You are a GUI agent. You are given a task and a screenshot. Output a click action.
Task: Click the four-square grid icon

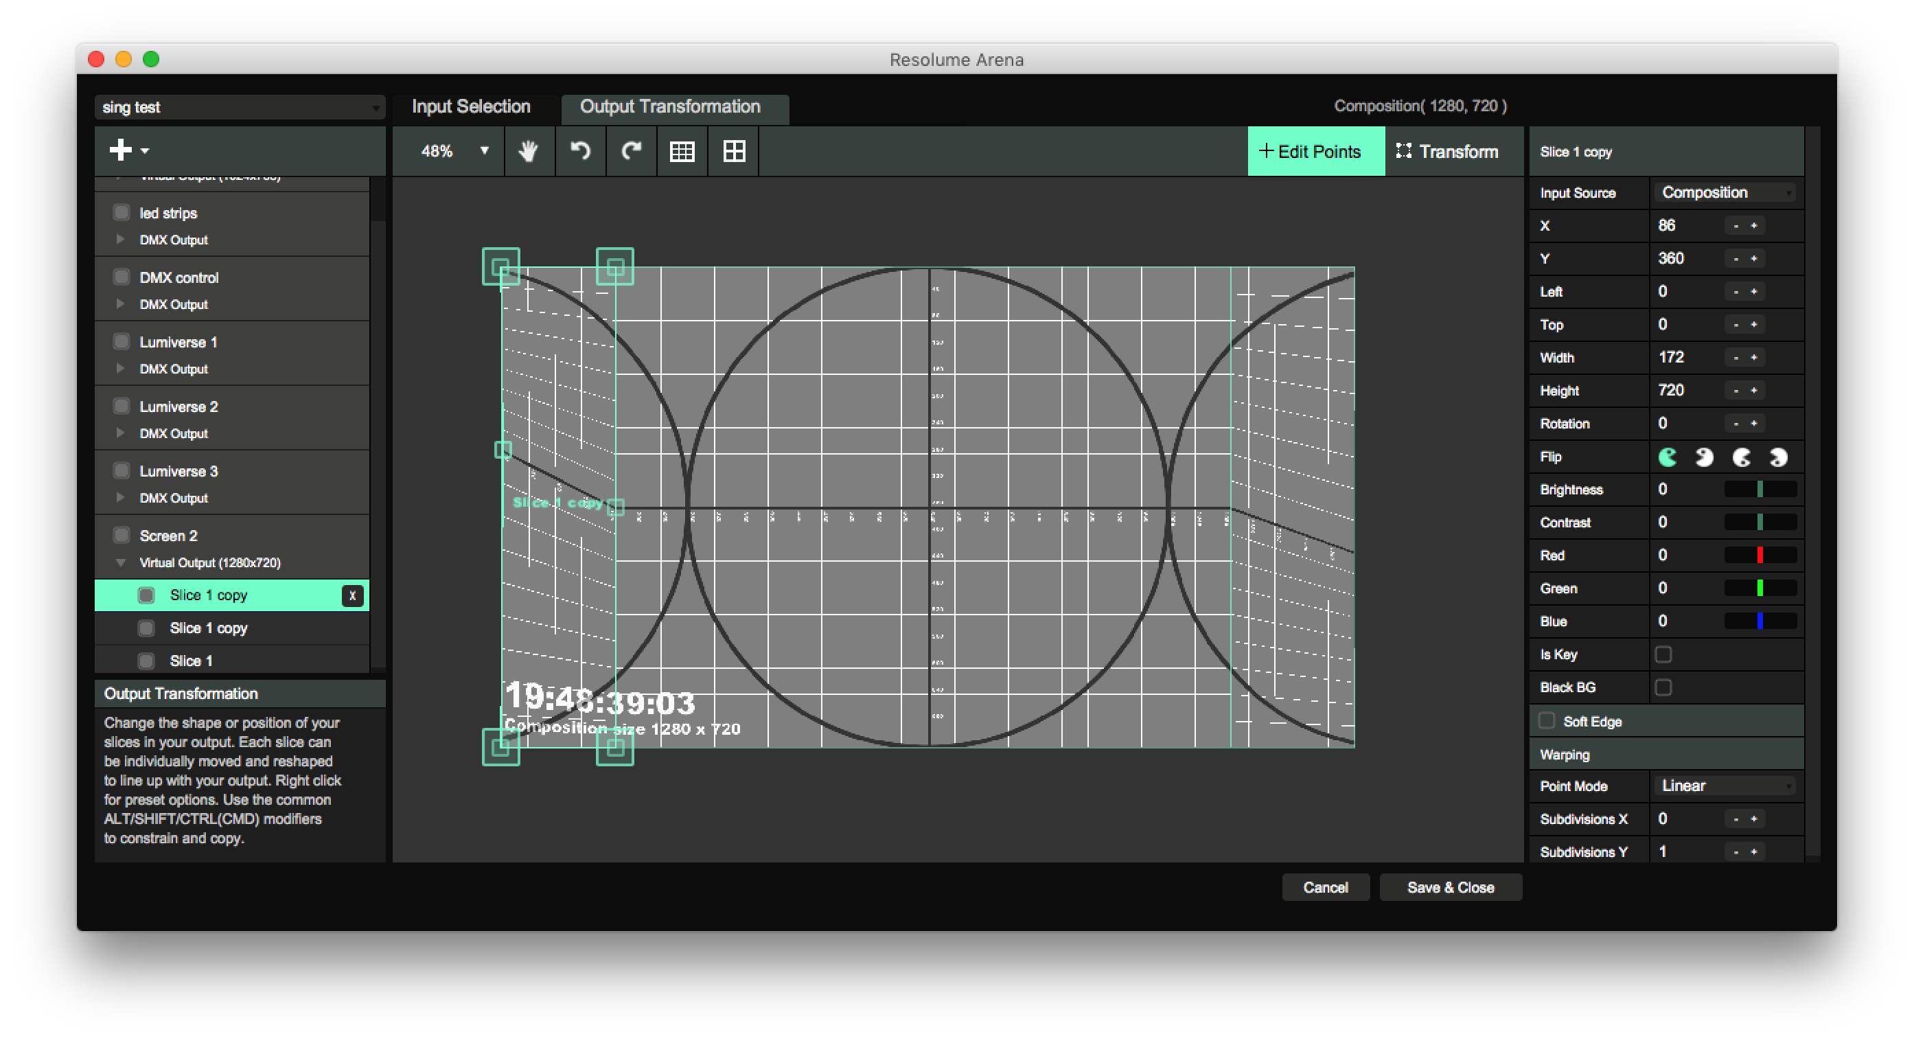[x=734, y=152]
